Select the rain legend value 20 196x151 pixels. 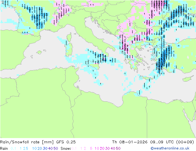coord(40,149)
